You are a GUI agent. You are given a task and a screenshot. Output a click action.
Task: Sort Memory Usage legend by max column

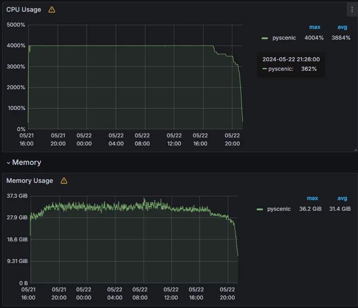coord(312,198)
